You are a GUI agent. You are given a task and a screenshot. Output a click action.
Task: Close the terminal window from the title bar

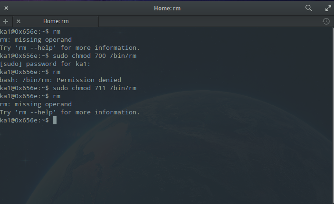6,8
